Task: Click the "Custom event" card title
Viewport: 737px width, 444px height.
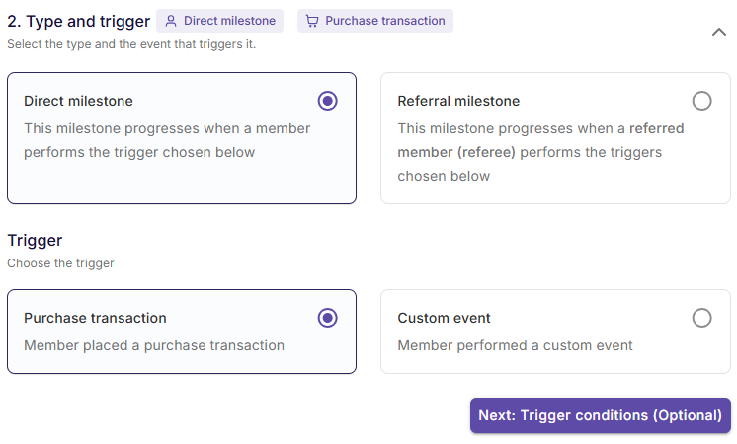Action: tap(444, 318)
